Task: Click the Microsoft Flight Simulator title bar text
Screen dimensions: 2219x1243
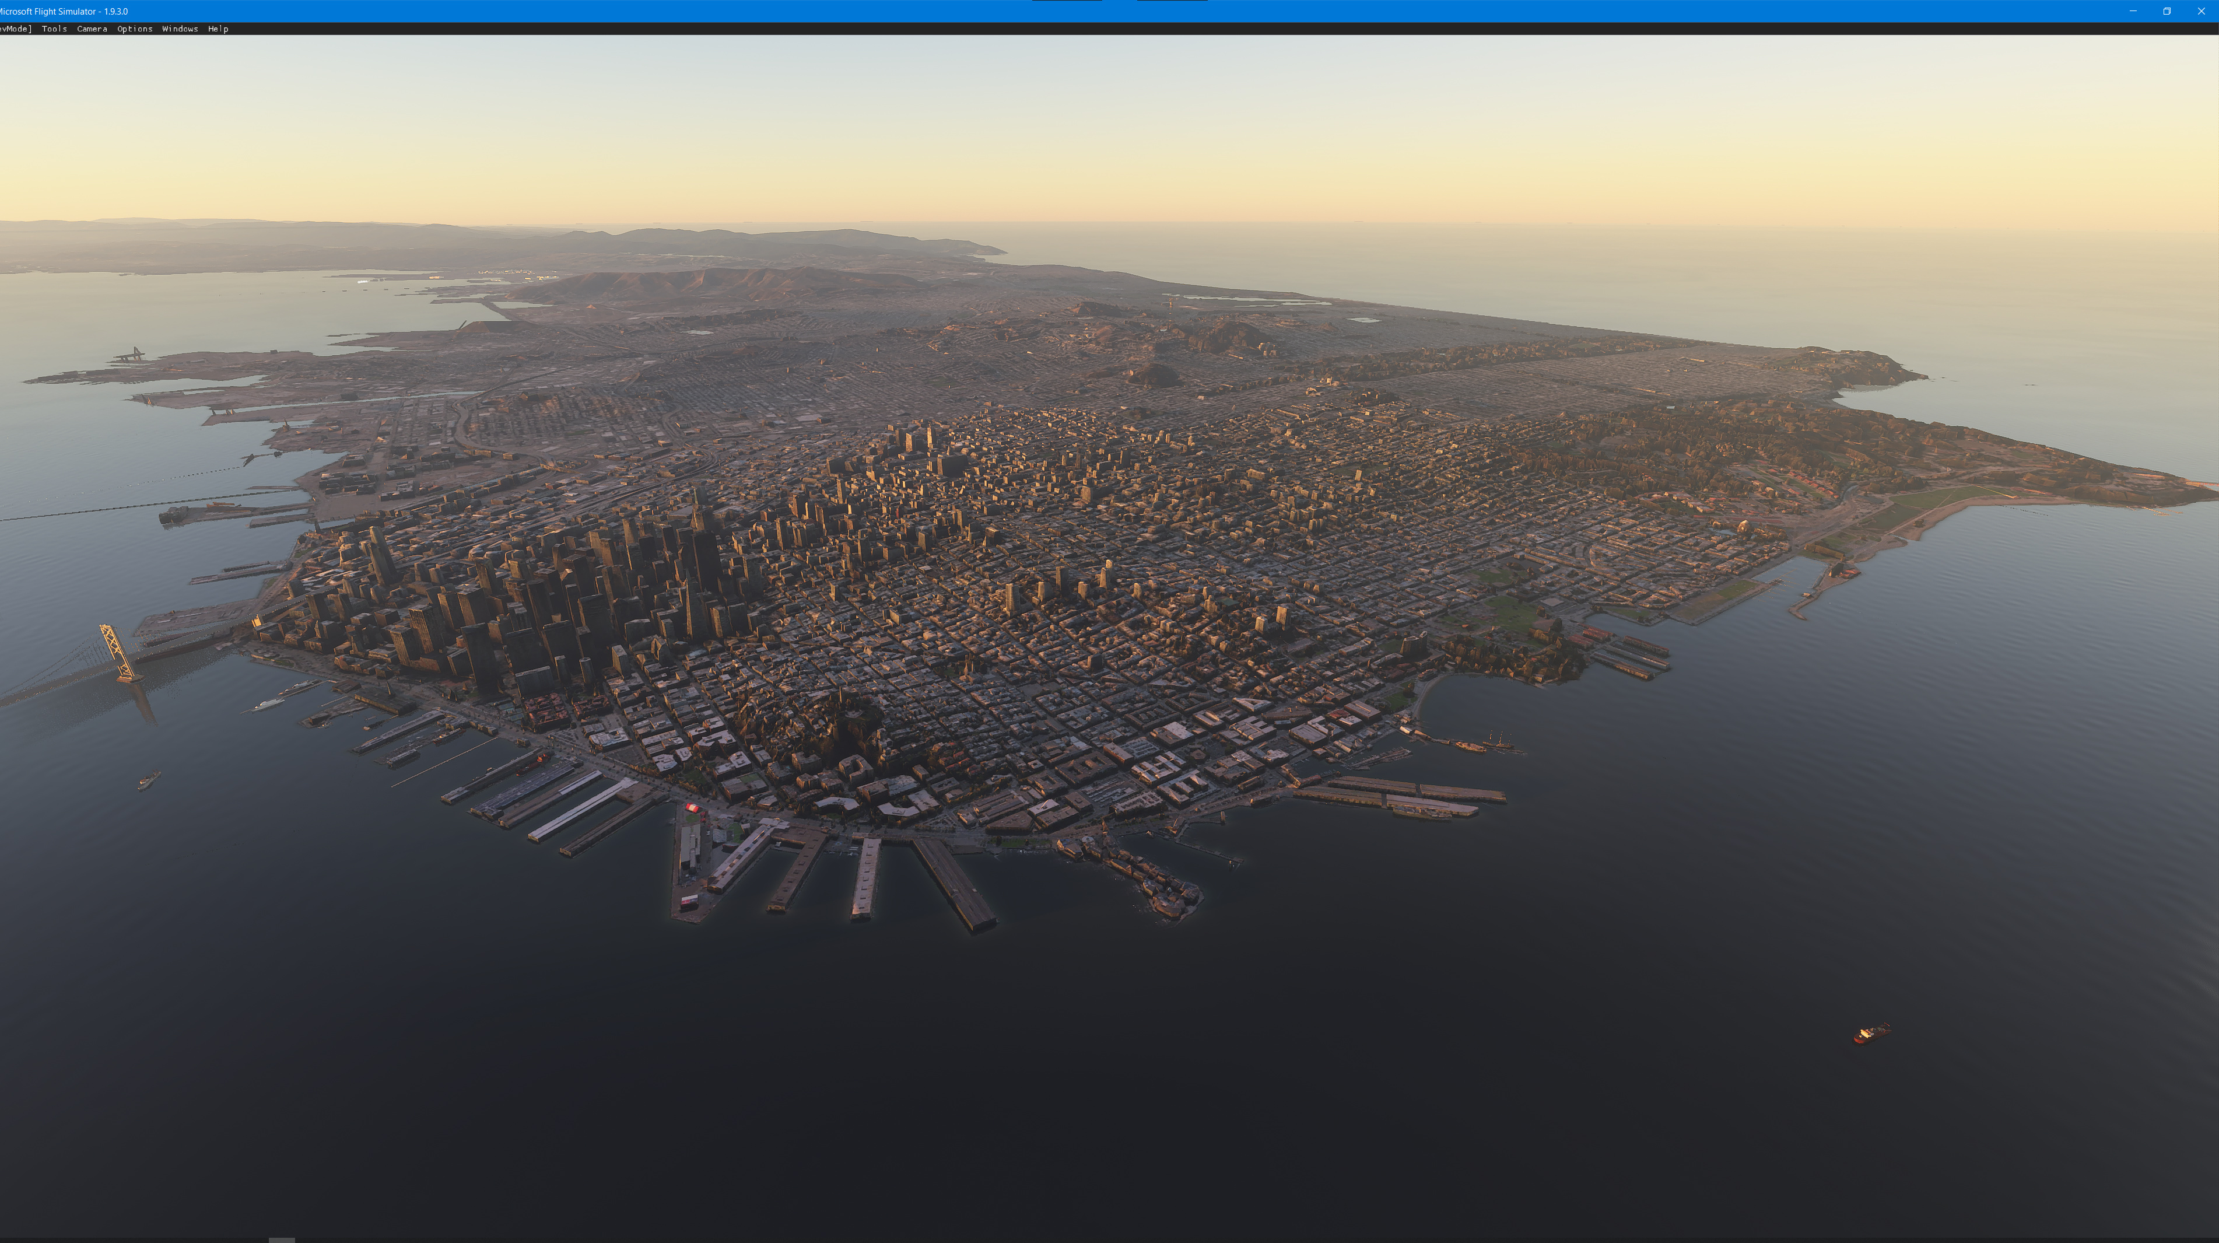Action: (65, 11)
